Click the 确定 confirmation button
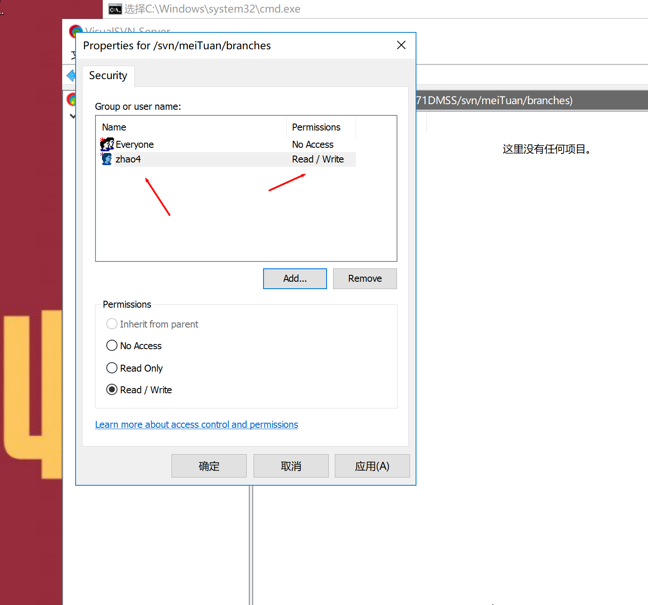This screenshot has width=648, height=605. [x=209, y=466]
